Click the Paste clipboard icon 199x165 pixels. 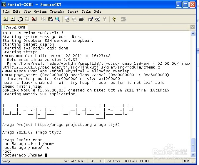(51, 19)
